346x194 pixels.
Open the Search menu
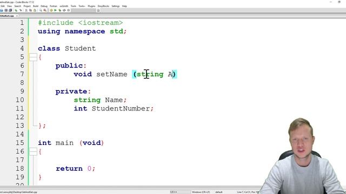18,6
